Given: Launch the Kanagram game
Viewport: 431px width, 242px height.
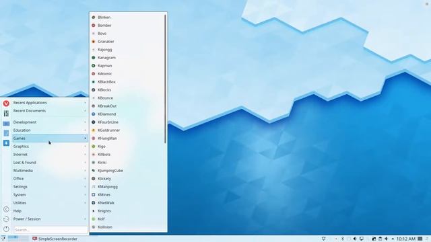Looking at the screenshot, I should [127, 58].
